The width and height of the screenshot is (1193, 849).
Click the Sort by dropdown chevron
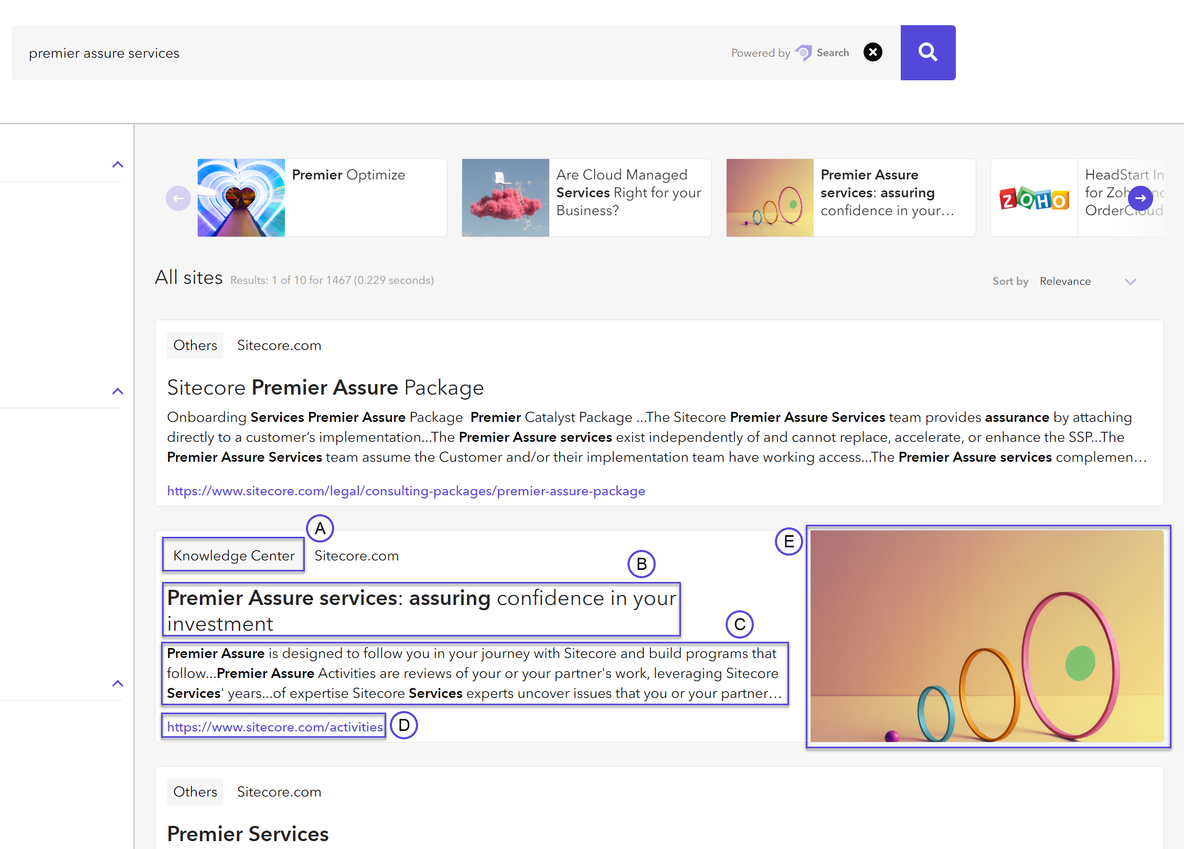click(1131, 282)
